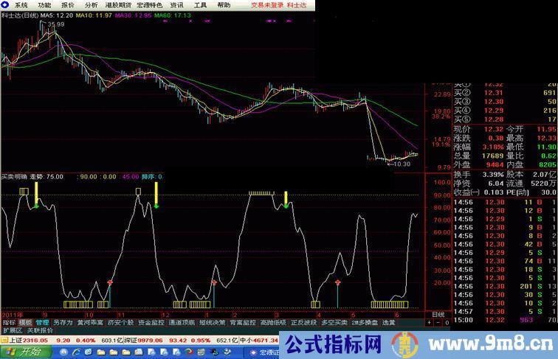
Task: Select the 资金监控 indicator template
Action: pos(151,322)
